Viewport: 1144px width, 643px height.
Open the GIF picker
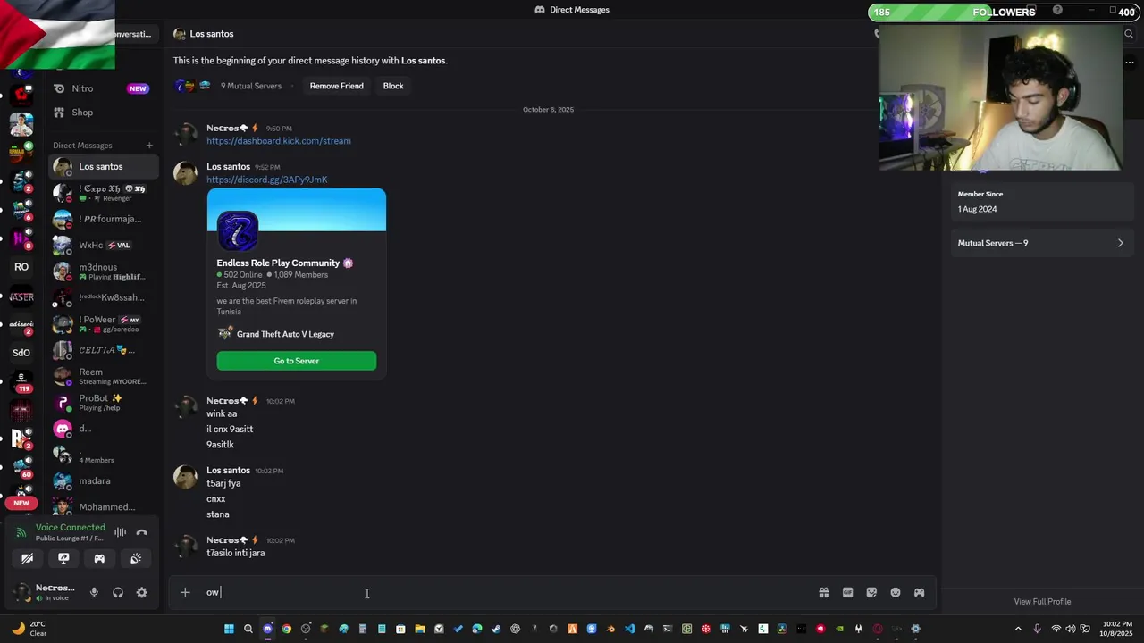click(x=847, y=592)
